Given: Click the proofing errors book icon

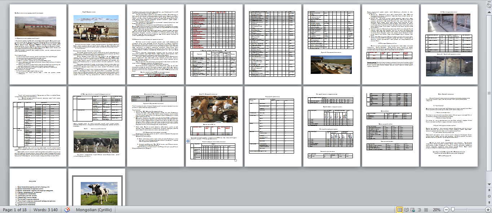Looking at the screenshot, I should tap(67, 210).
